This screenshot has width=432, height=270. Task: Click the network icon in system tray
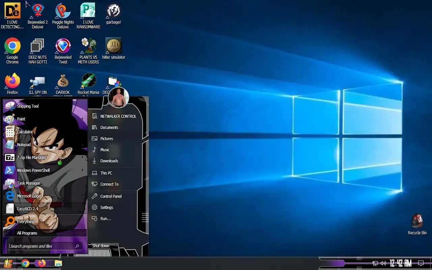pos(375,263)
